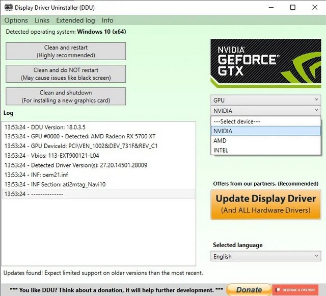Select the INF Section: ati2mtag_Navi10 line
The width and height of the screenshot is (326, 296).
(x=98, y=184)
